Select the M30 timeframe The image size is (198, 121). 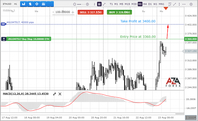tap(134, 4)
